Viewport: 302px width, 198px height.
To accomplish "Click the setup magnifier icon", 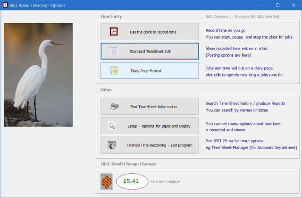I will (x=112, y=126).
